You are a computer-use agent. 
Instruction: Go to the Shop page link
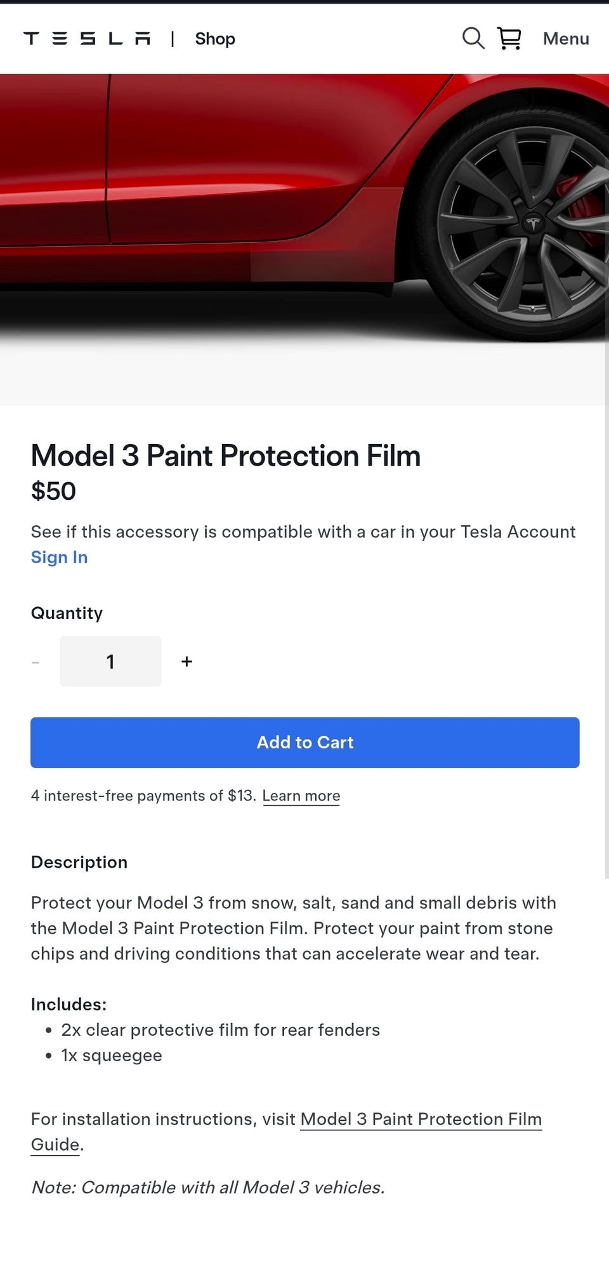point(215,39)
